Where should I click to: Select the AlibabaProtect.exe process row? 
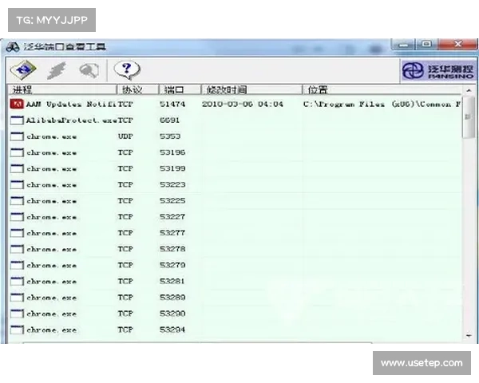(x=236, y=120)
